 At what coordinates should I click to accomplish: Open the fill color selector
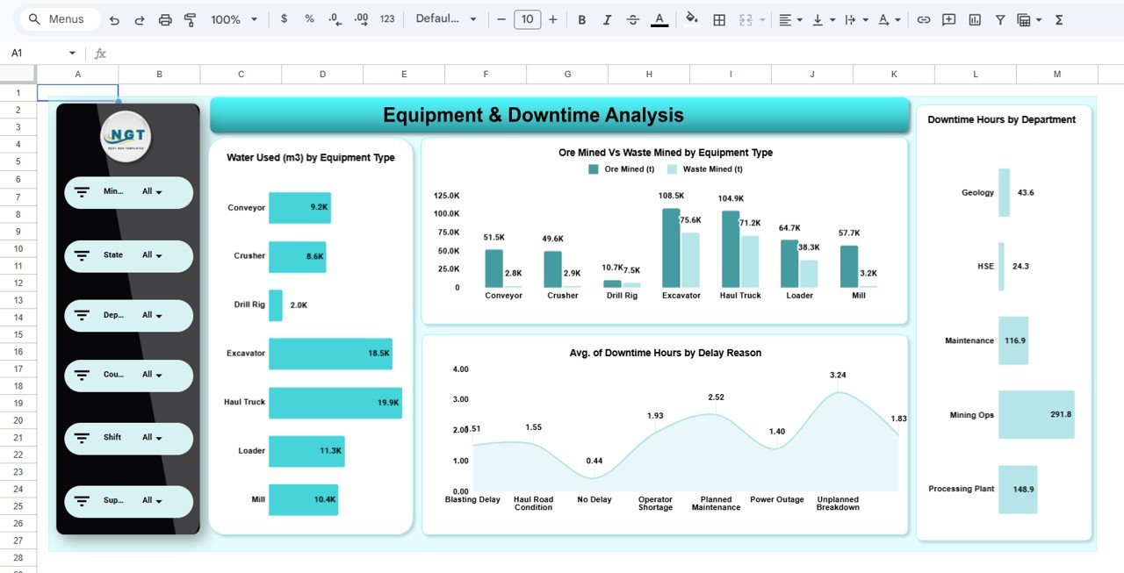(691, 18)
